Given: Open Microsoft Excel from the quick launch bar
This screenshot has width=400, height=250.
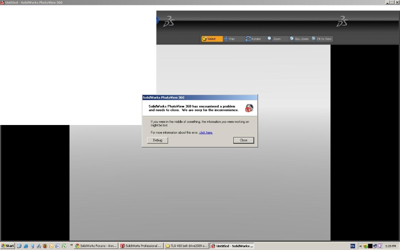Looking at the screenshot, I should pyautogui.click(x=64, y=246).
